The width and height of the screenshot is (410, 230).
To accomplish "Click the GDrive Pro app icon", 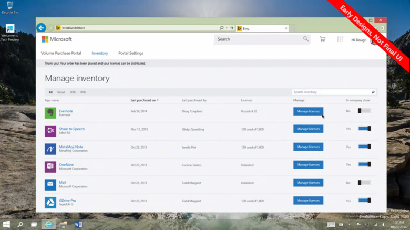I will pos(50,203).
